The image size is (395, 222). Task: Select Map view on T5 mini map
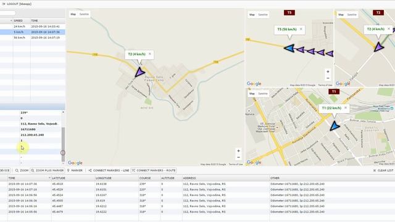click(252, 15)
